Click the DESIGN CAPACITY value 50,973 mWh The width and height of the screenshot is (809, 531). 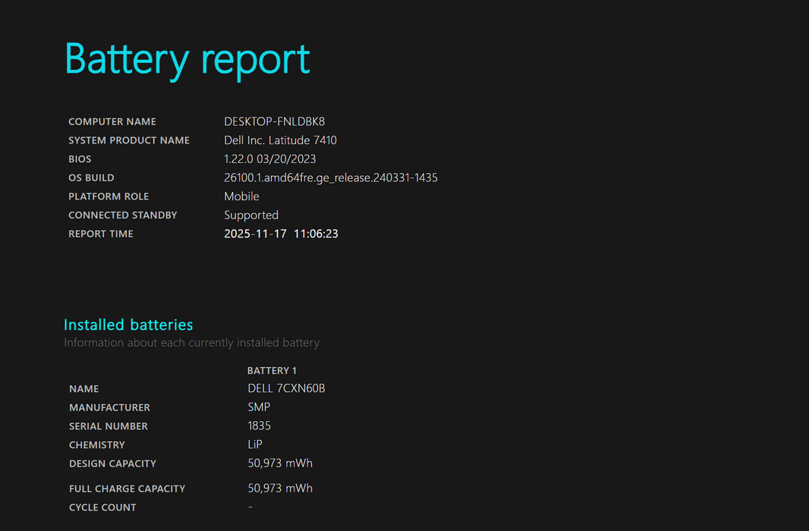click(280, 463)
